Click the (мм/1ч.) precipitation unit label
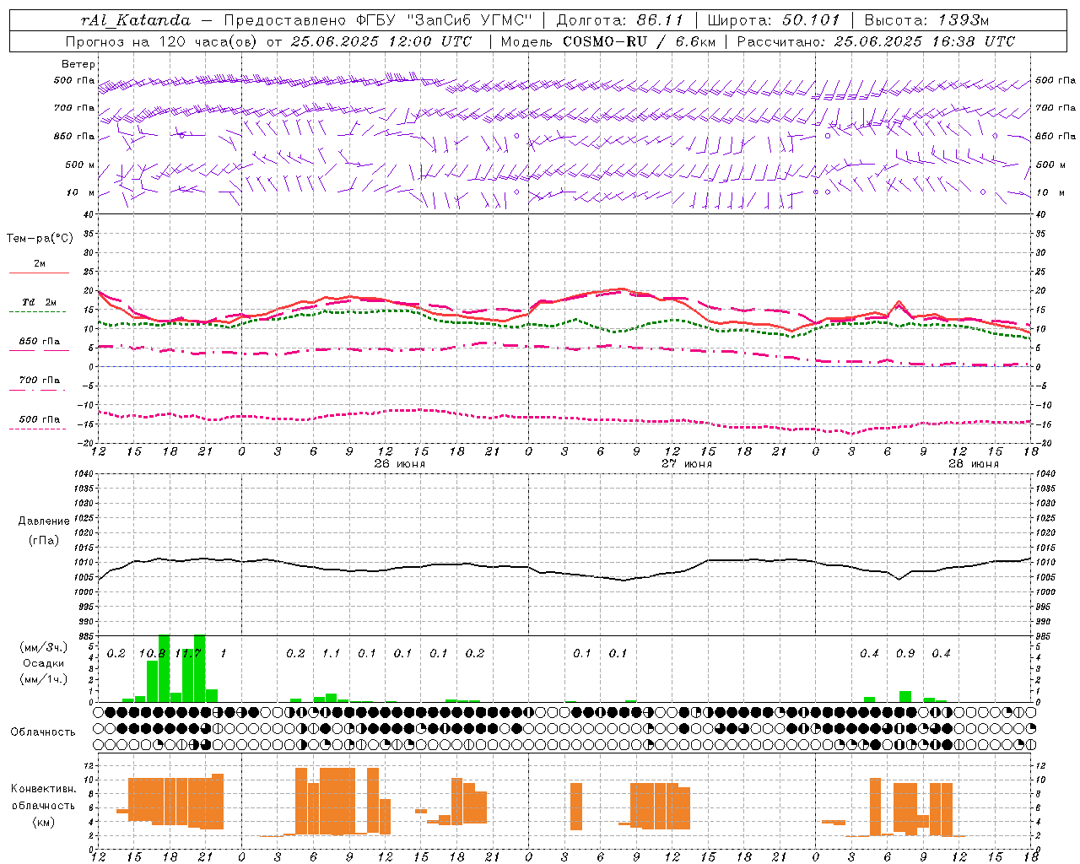 pos(43,679)
